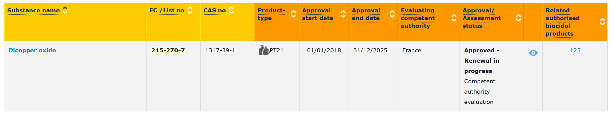Open the 125 related biocidal products link
The image size is (612, 114).
(x=575, y=50)
